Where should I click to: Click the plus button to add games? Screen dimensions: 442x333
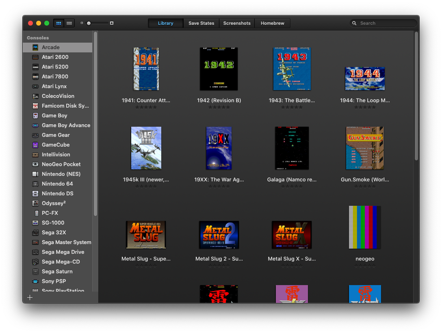(30, 297)
